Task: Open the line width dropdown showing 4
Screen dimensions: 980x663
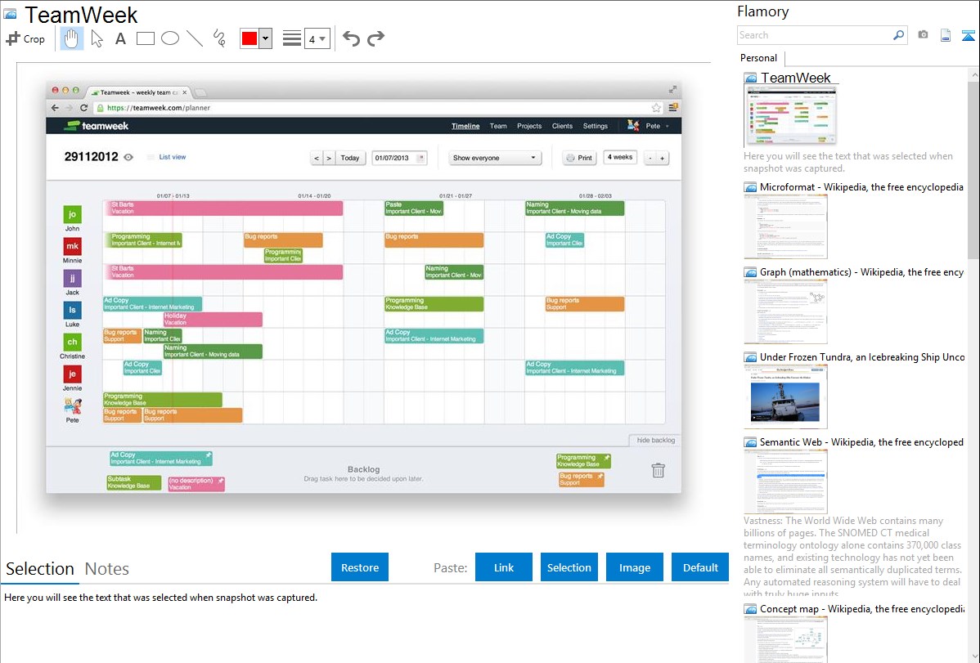Action: 317,38
